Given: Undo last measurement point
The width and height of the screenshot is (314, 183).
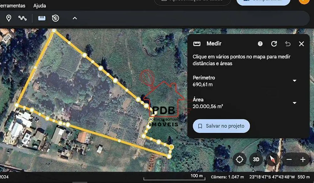Looking at the screenshot, I should click(x=288, y=44).
